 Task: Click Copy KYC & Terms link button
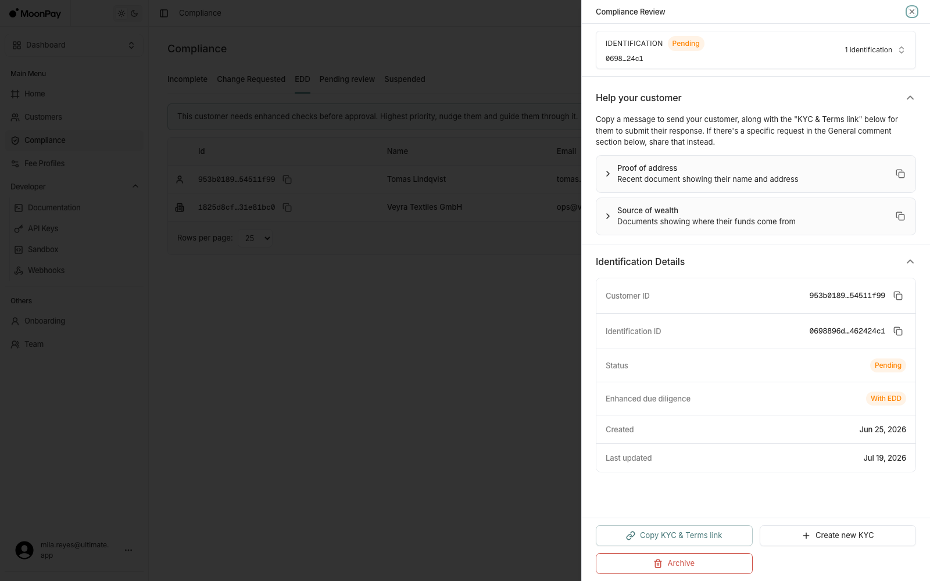point(674,536)
